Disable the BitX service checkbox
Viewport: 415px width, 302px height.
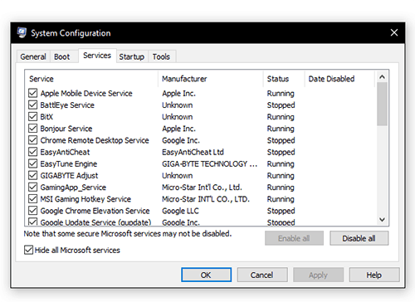pyautogui.click(x=33, y=117)
